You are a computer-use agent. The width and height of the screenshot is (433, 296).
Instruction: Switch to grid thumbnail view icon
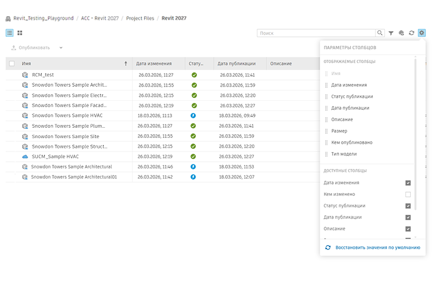click(x=19, y=33)
